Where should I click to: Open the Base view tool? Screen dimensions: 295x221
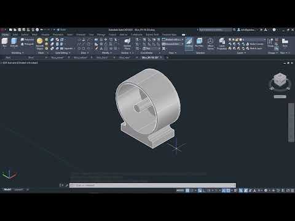(285, 42)
